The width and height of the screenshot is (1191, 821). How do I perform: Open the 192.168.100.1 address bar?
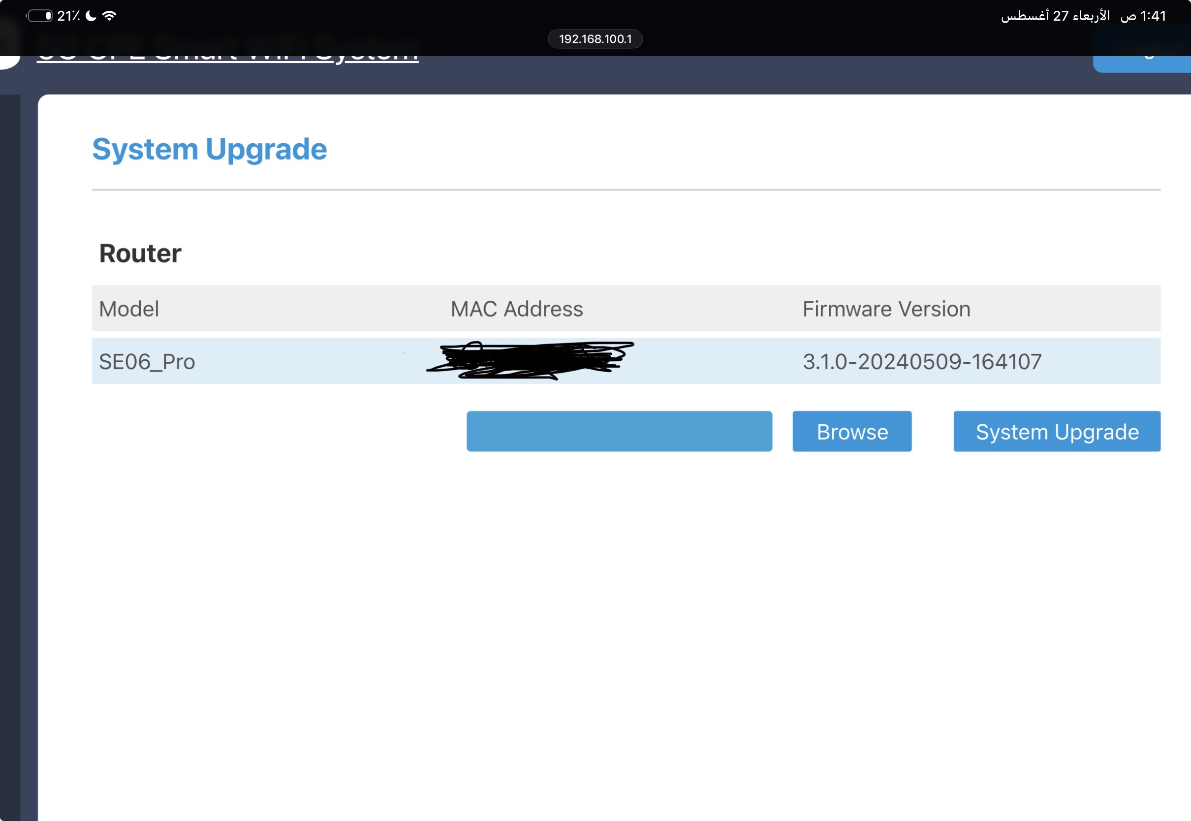pyautogui.click(x=595, y=39)
